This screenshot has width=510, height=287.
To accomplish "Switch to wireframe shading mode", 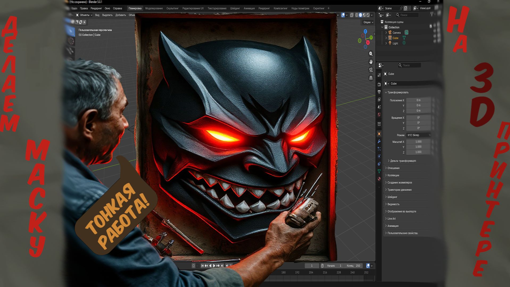I will [x=357, y=15].
